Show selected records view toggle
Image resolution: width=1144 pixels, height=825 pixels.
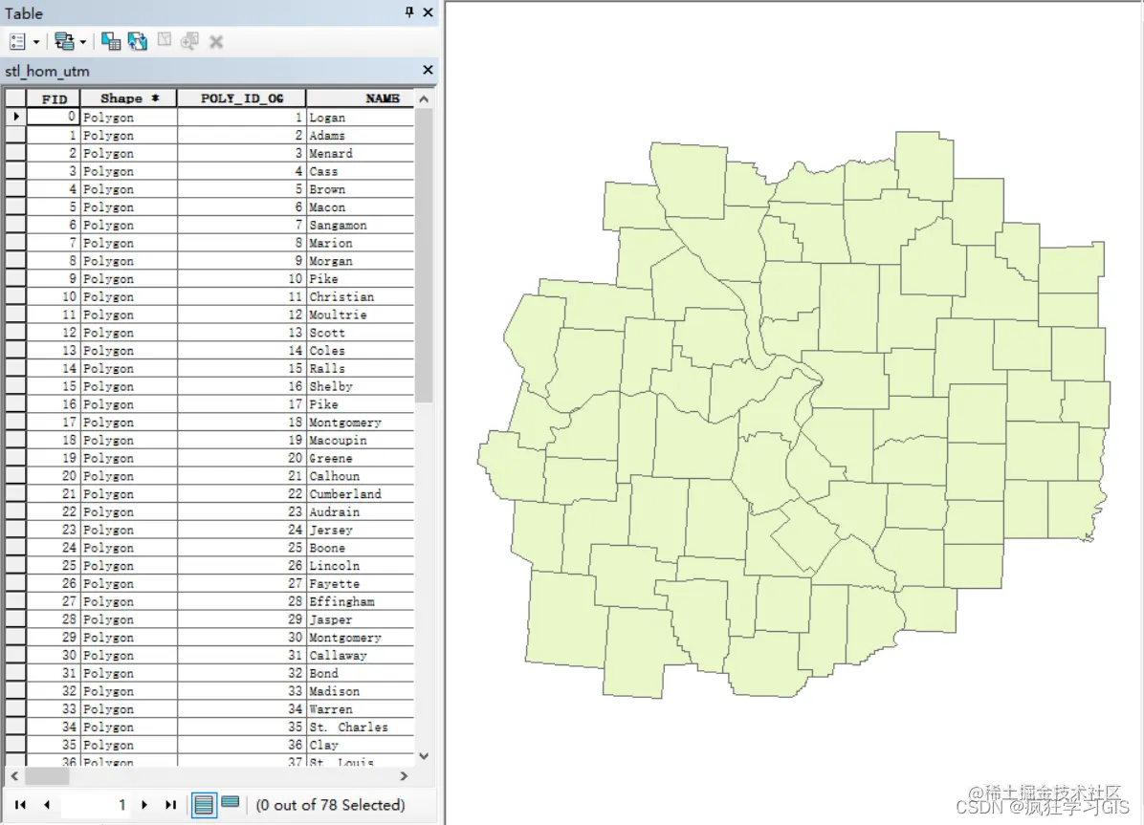pos(230,802)
